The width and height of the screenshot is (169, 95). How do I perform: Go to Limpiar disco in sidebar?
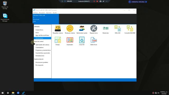click(x=39, y=30)
